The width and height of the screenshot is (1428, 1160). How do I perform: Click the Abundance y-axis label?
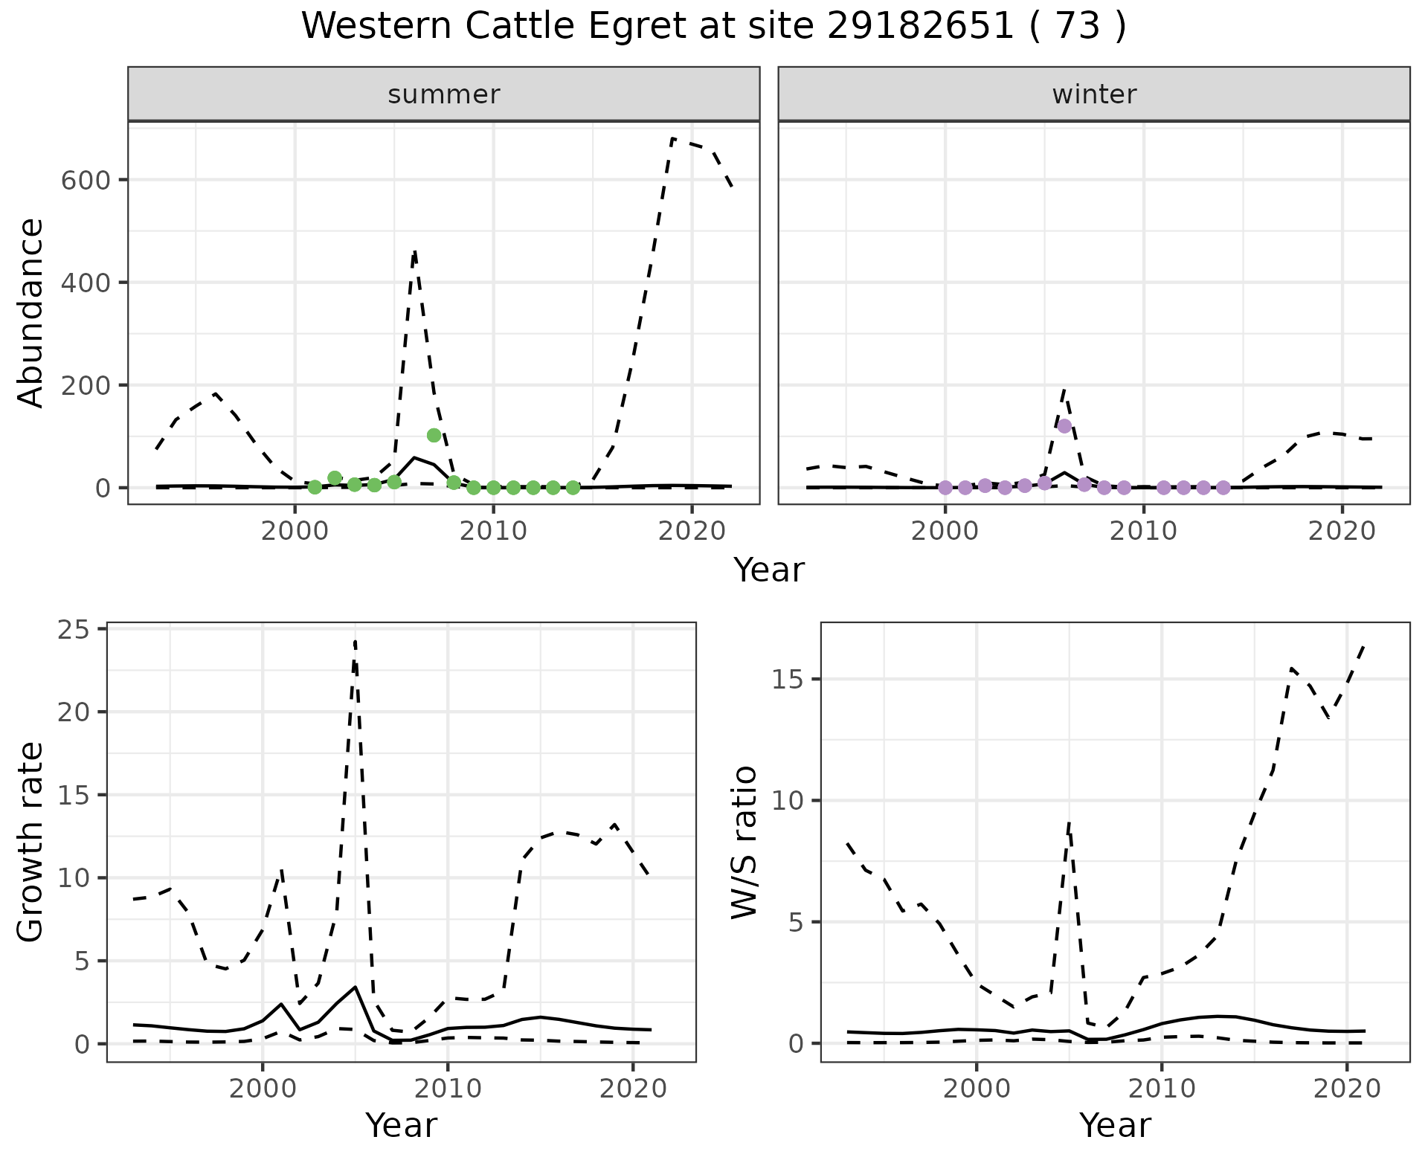[x=31, y=313]
